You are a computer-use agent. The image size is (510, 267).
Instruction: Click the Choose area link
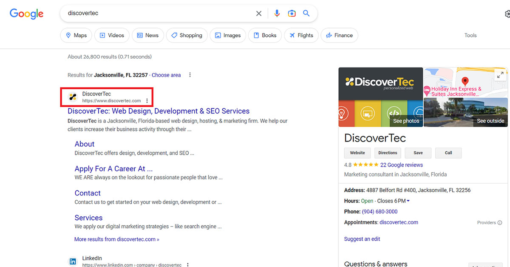166,75
